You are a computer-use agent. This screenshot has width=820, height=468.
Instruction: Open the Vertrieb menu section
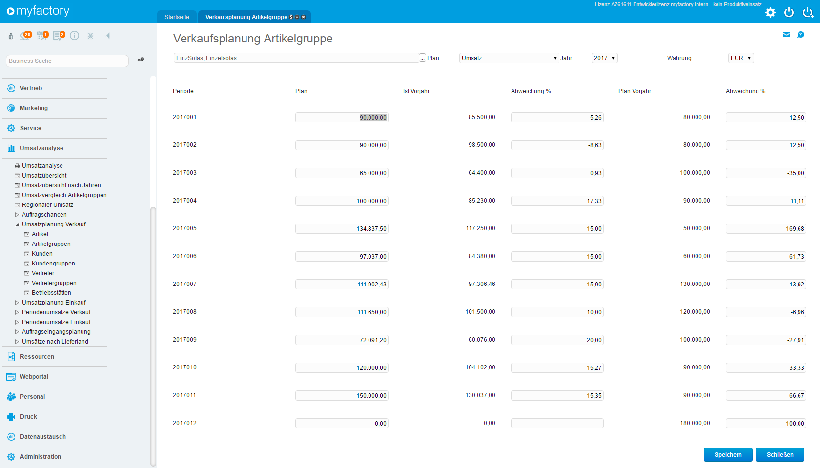[31, 88]
